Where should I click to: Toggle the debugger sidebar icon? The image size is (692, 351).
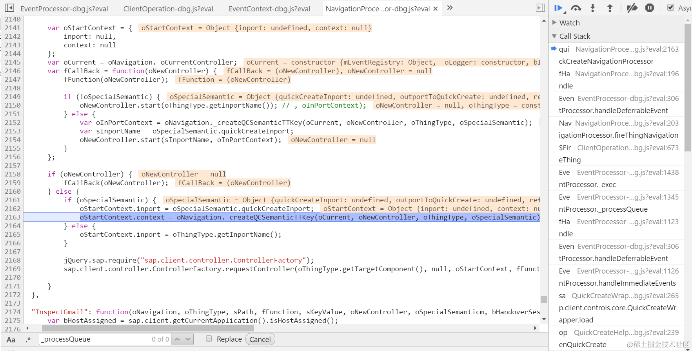click(540, 8)
